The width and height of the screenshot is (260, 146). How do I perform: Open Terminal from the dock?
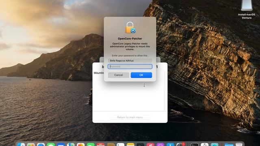(x=195, y=145)
